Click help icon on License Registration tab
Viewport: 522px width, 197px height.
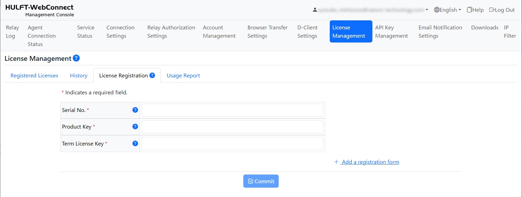[x=152, y=75]
